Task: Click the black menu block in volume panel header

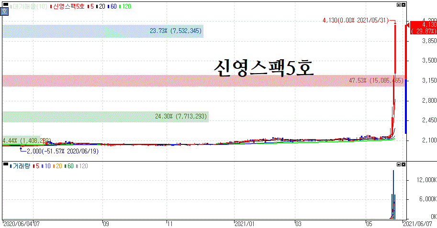Action: pyautogui.click(x=6, y=164)
